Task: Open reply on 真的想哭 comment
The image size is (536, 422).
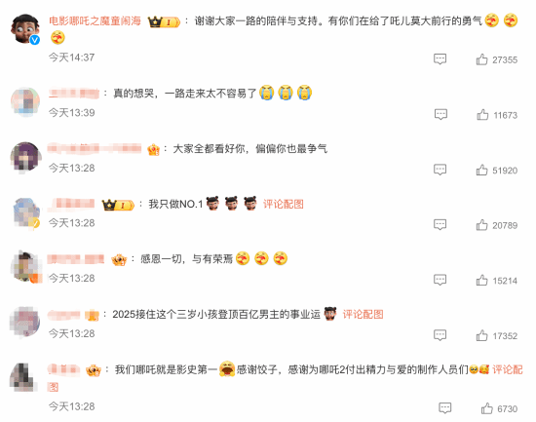Action: point(440,114)
